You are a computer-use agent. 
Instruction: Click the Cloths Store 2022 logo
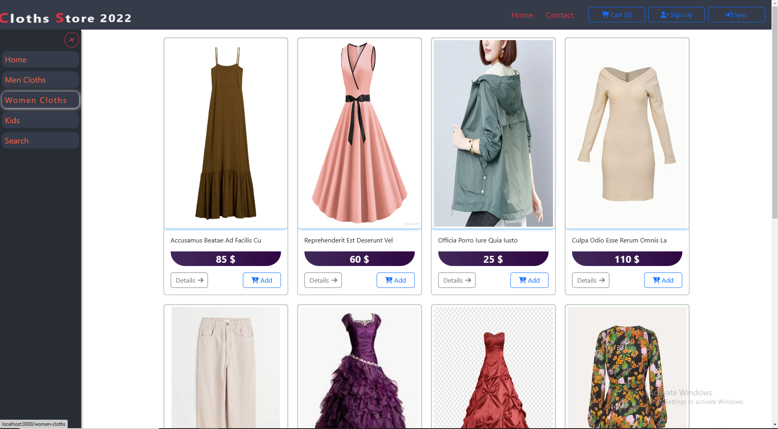pos(66,17)
